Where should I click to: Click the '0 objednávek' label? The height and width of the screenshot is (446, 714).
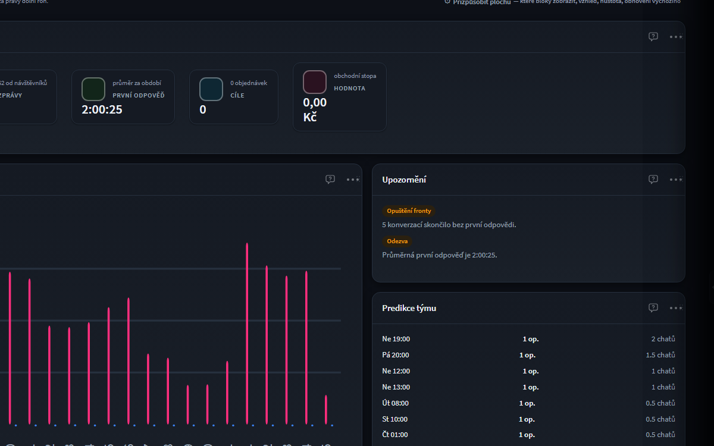(249, 83)
